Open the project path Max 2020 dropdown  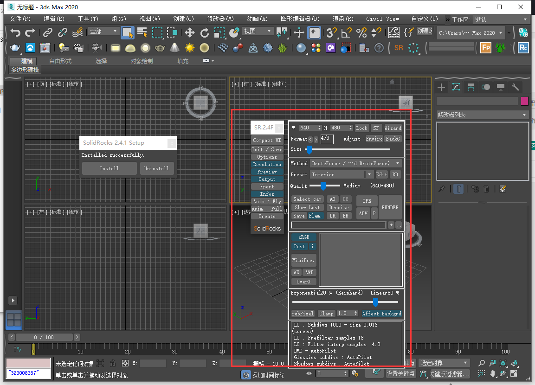pyautogui.click(x=471, y=33)
